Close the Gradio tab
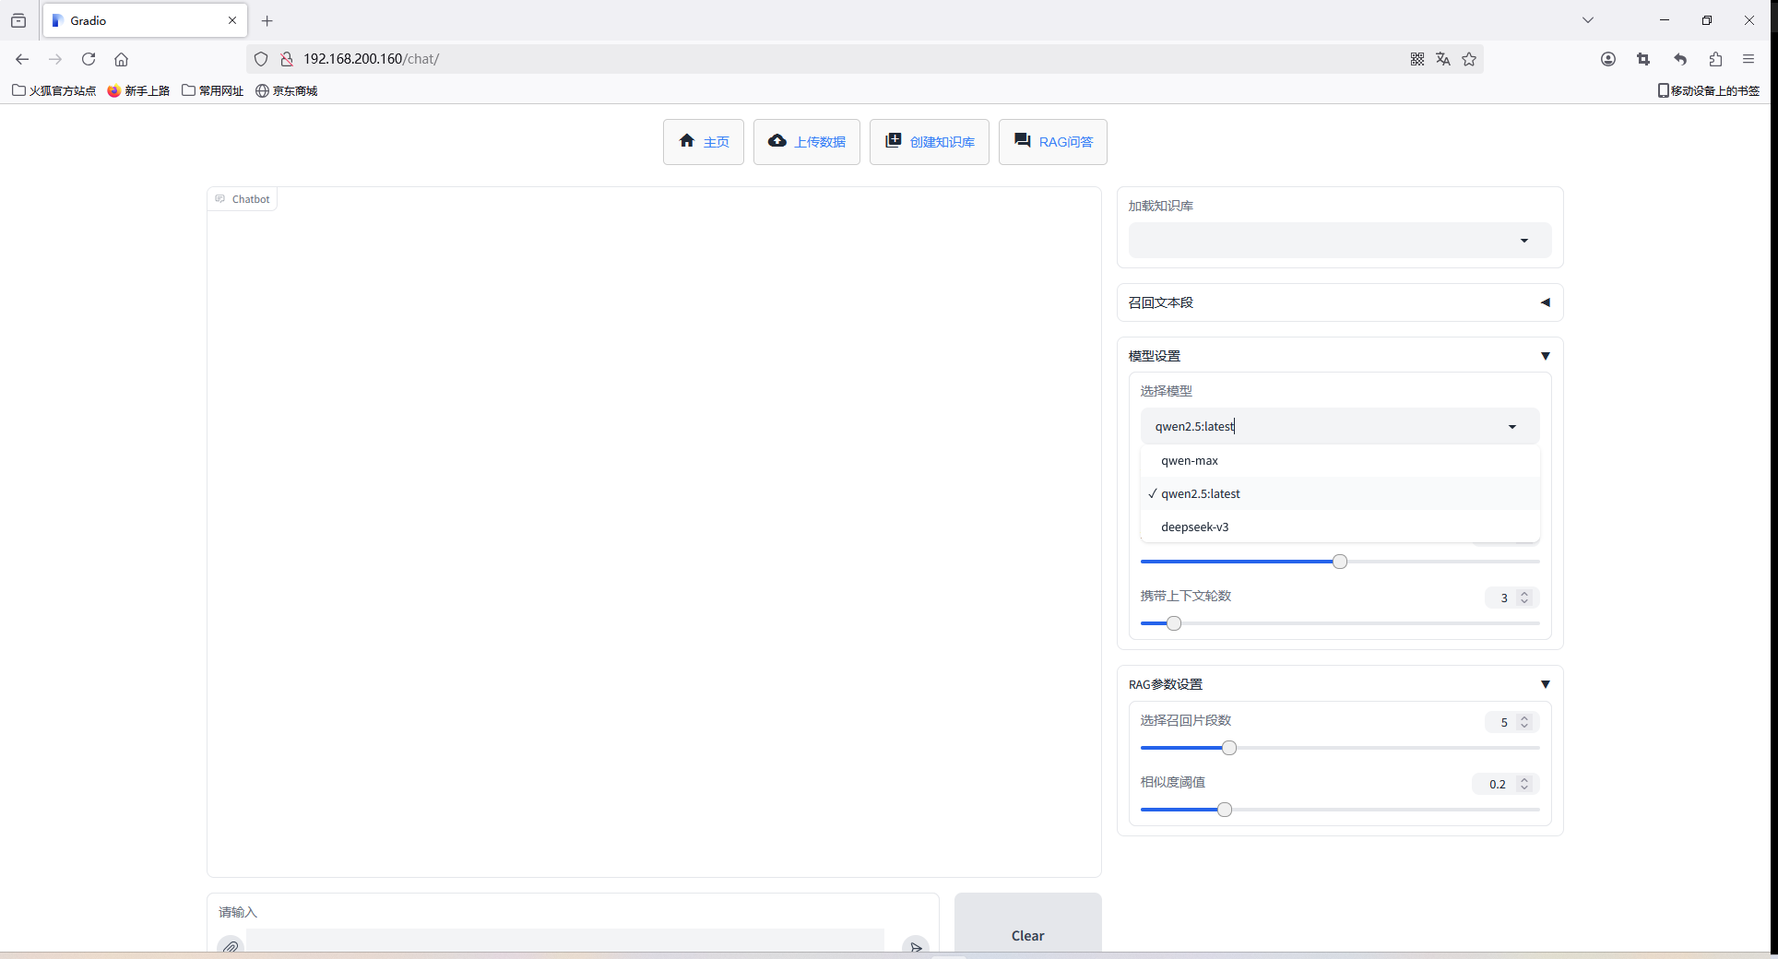 (x=232, y=20)
